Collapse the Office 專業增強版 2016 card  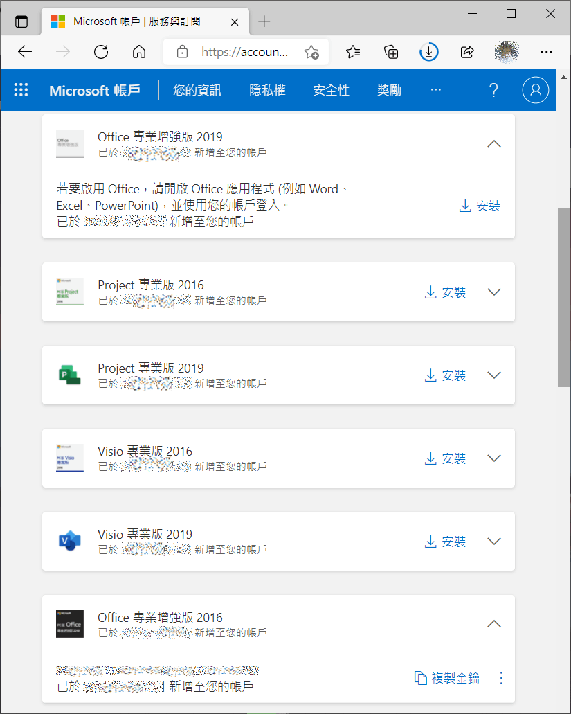[x=494, y=624]
